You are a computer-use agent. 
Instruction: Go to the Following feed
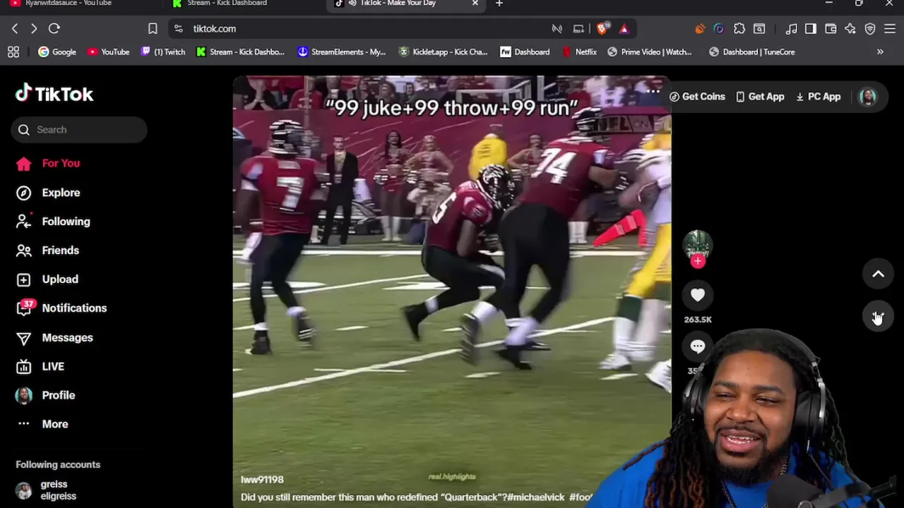click(53, 222)
